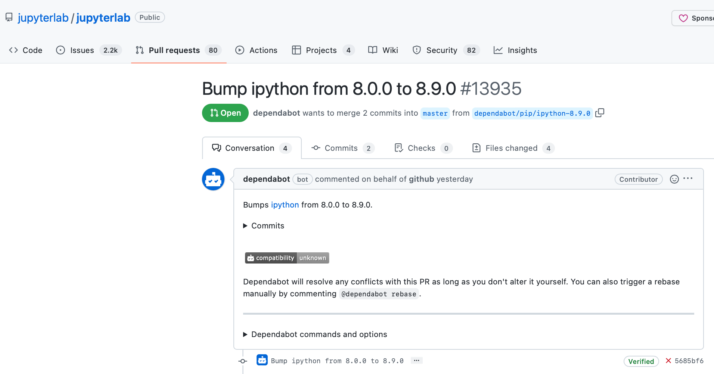Follow the ipython link in comment body

click(285, 205)
